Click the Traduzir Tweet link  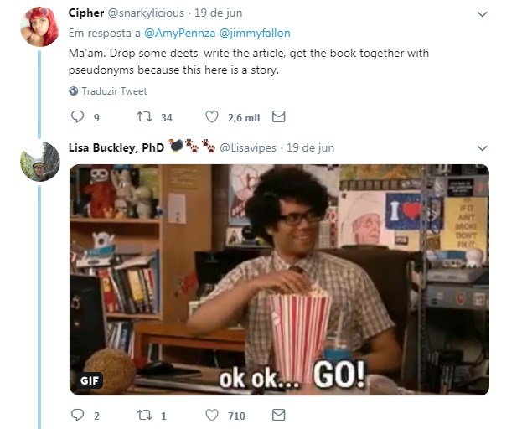[x=114, y=91]
